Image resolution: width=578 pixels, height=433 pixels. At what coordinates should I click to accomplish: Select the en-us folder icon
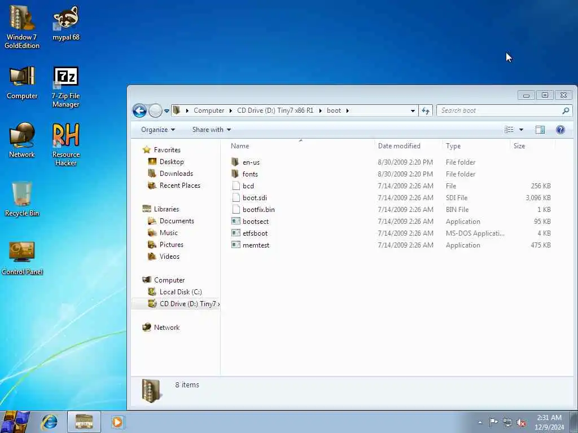pyautogui.click(x=235, y=162)
